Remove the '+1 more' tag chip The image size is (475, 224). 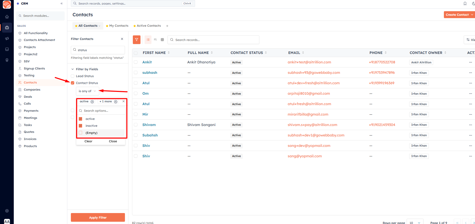pyautogui.click(x=116, y=102)
